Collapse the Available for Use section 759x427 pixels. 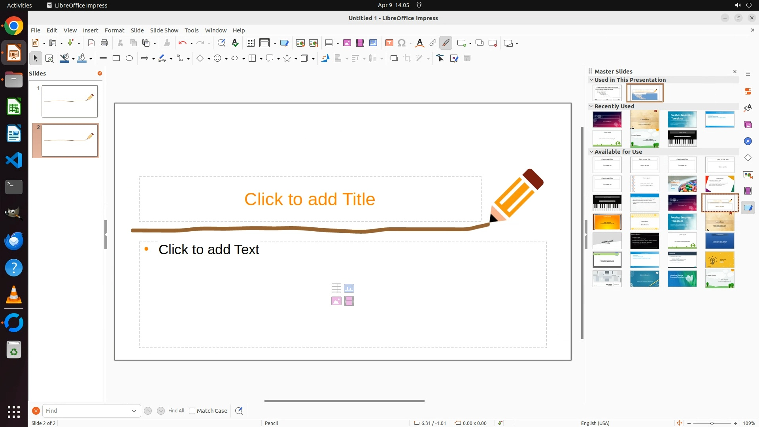pyautogui.click(x=591, y=151)
